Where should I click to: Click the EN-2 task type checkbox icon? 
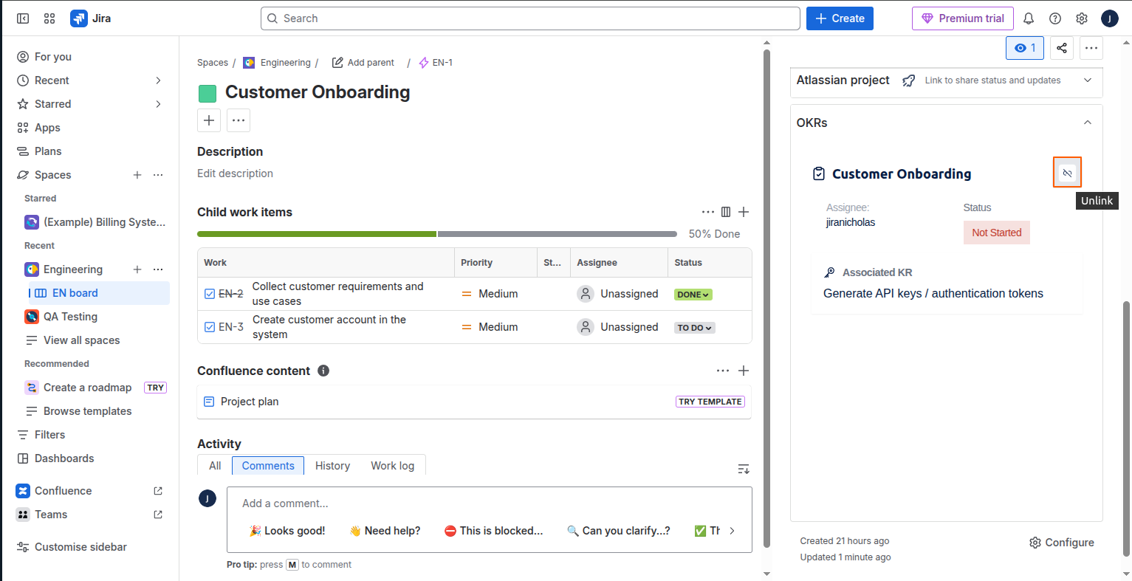(210, 294)
